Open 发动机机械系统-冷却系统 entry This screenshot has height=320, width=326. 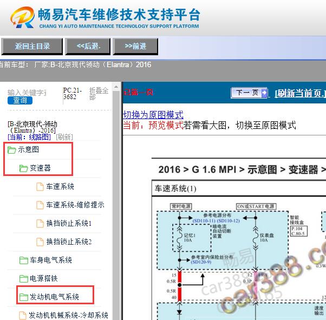[x=68, y=316]
